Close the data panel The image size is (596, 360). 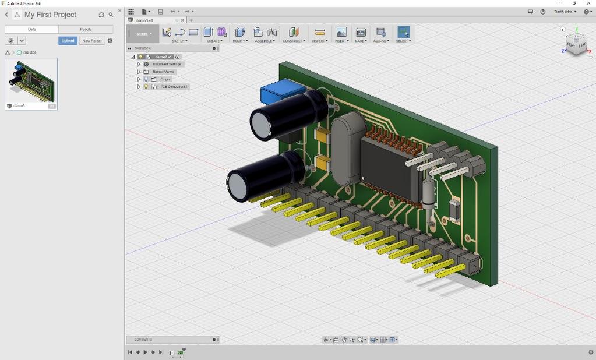pos(120,10)
